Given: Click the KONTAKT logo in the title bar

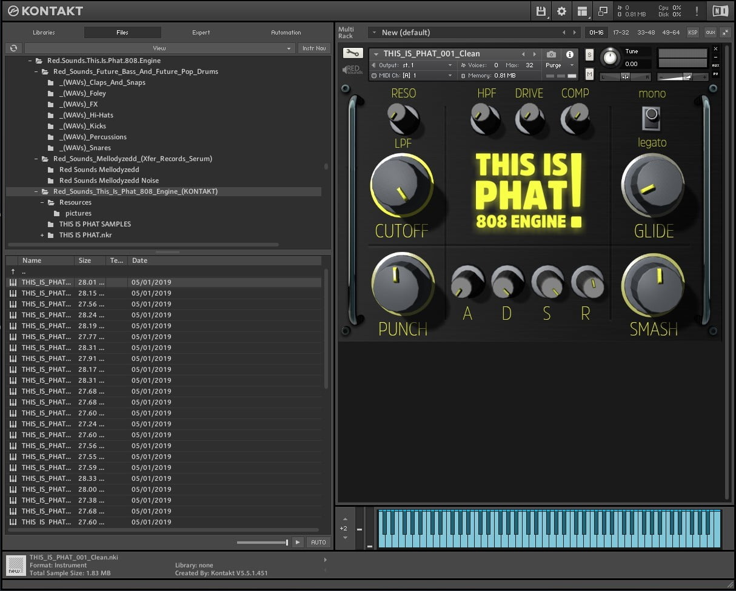Looking at the screenshot, I should point(45,11).
